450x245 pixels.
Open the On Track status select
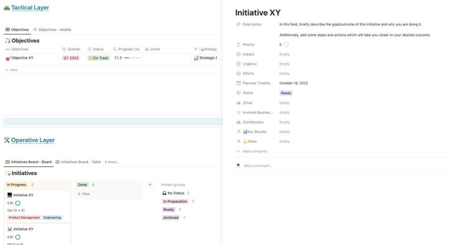(x=99, y=58)
